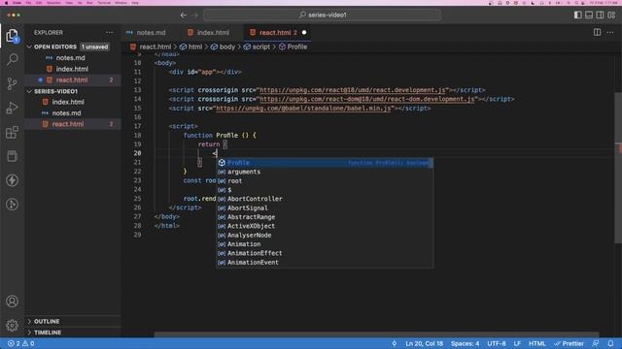Viewport: 622px width, 349px height.
Task: Change HTML language mode in status bar
Action: tap(537, 343)
